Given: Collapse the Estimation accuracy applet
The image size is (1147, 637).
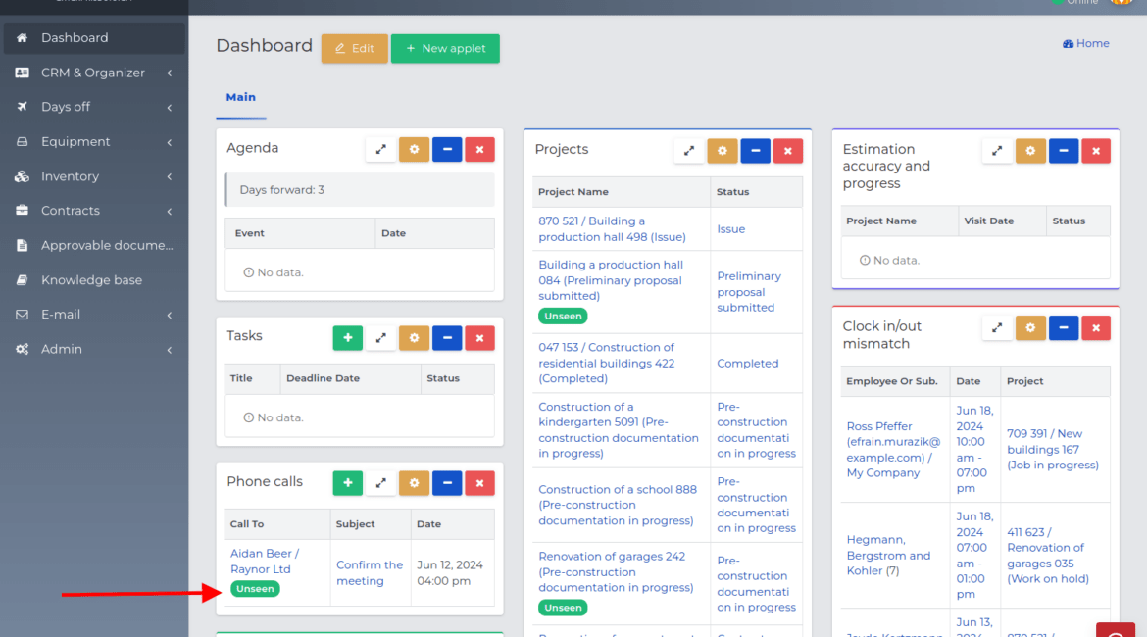Looking at the screenshot, I should (1064, 151).
